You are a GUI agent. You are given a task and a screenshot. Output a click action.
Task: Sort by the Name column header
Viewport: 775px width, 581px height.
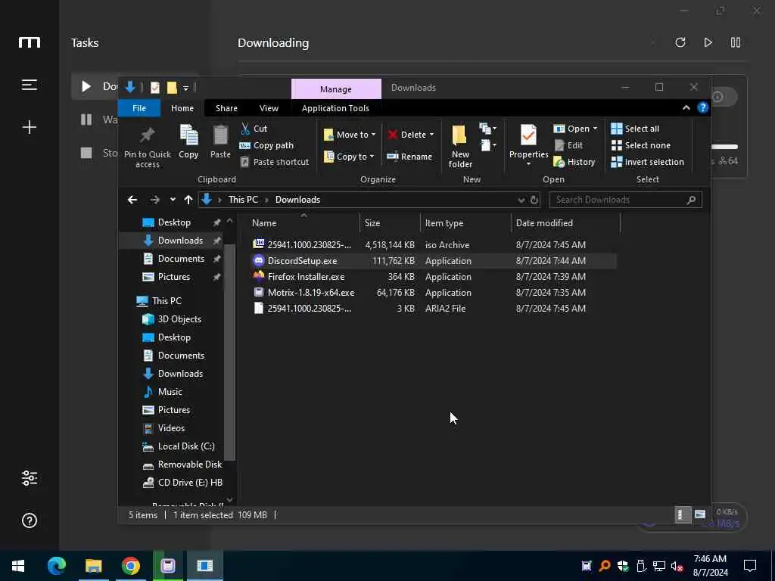coord(264,223)
